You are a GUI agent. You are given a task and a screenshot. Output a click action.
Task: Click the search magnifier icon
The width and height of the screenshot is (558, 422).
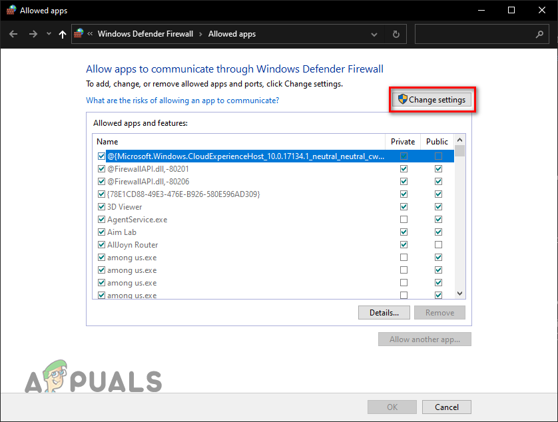[x=539, y=34]
